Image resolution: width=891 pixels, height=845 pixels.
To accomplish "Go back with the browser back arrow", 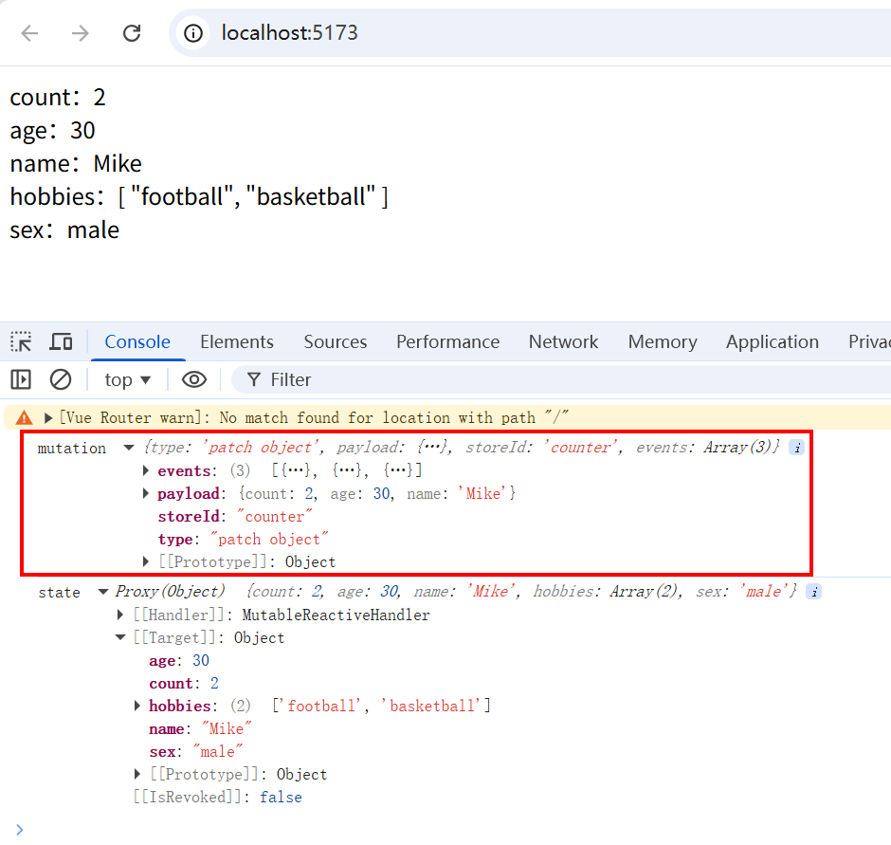I will click(29, 33).
